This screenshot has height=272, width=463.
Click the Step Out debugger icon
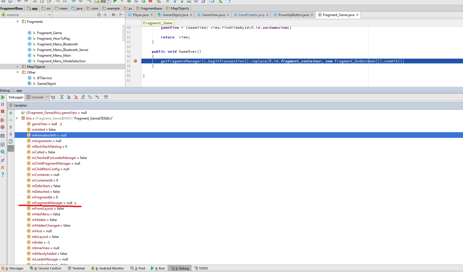pos(83,97)
